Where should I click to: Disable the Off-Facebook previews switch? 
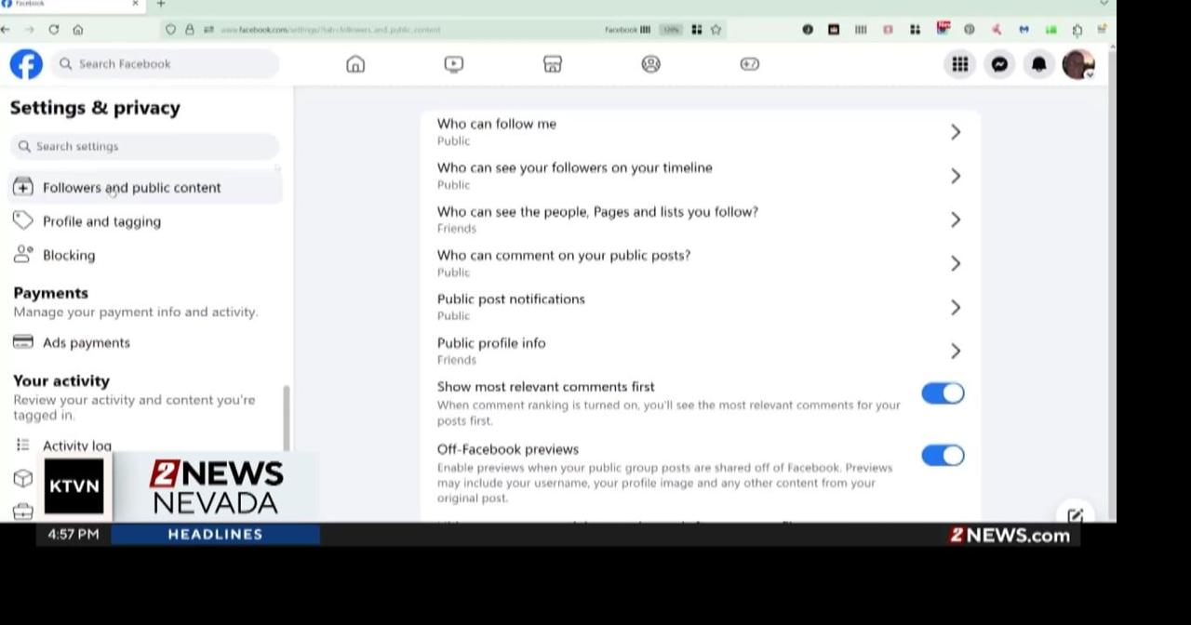[x=943, y=456]
